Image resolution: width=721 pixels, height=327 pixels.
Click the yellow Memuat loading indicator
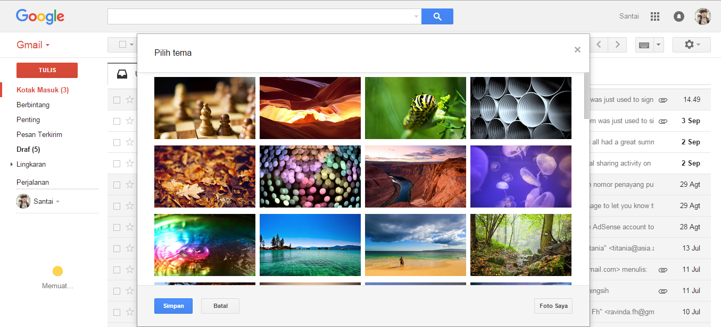pos(58,271)
